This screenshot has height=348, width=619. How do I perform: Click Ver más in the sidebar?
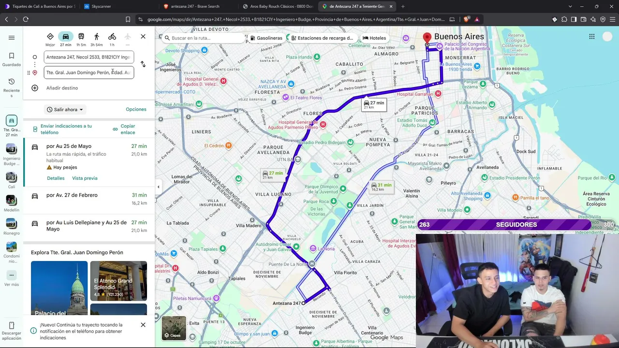[12, 279]
